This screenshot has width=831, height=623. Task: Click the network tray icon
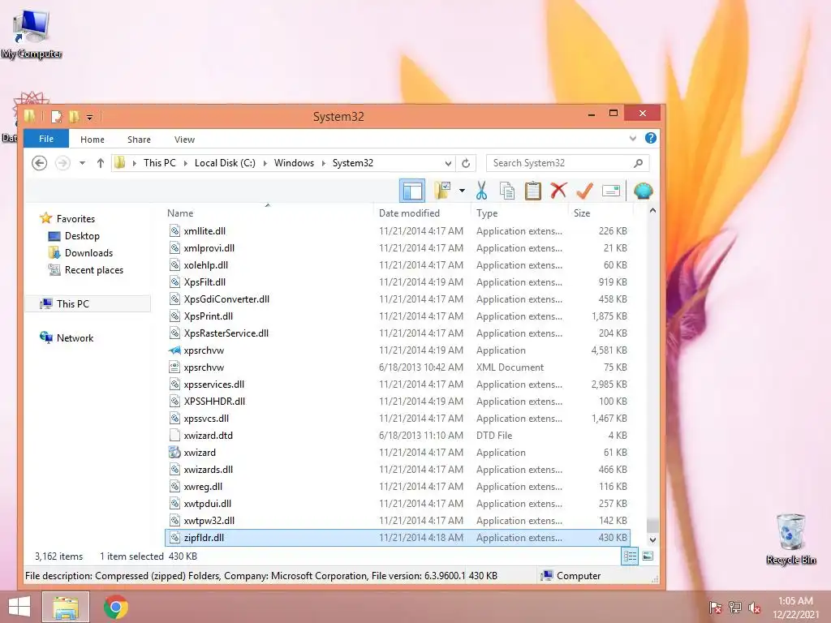[735, 607]
